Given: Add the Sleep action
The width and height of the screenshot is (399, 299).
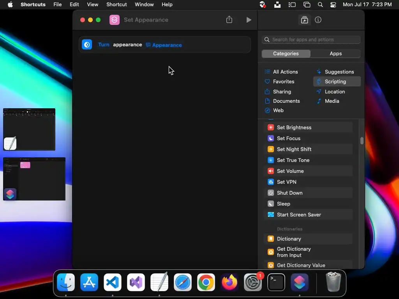Looking at the screenshot, I should coord(308,204).
